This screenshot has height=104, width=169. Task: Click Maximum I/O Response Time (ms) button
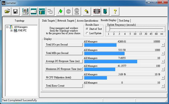64,69
